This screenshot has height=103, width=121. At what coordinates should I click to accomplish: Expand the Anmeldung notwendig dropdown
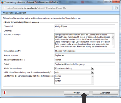click(93, 72)
